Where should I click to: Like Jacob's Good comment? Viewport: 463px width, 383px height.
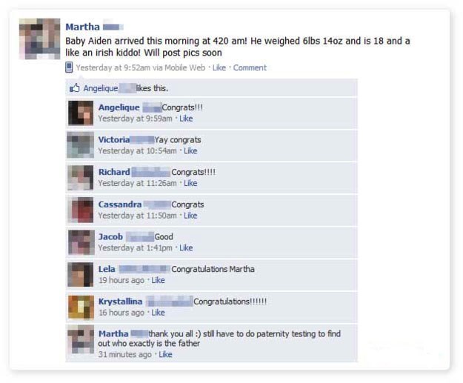coord(186,247)
